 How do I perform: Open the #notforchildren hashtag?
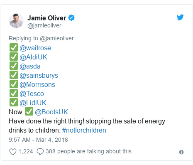pos(84,131)
